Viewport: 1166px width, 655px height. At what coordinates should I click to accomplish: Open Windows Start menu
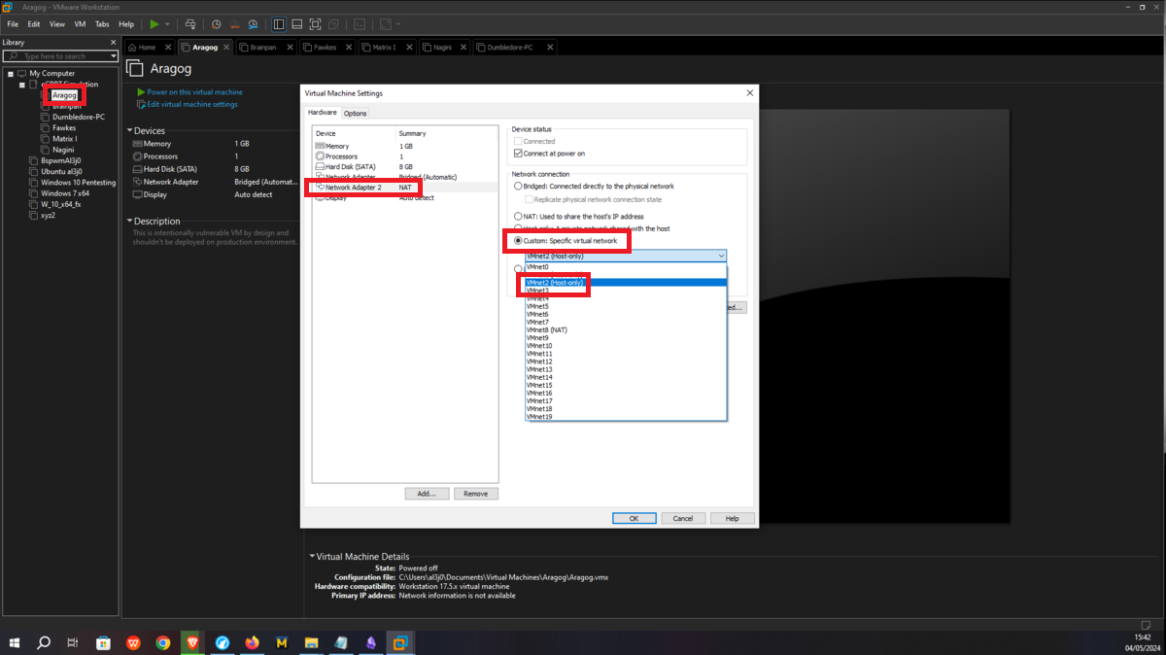click(x=15, y=642)
